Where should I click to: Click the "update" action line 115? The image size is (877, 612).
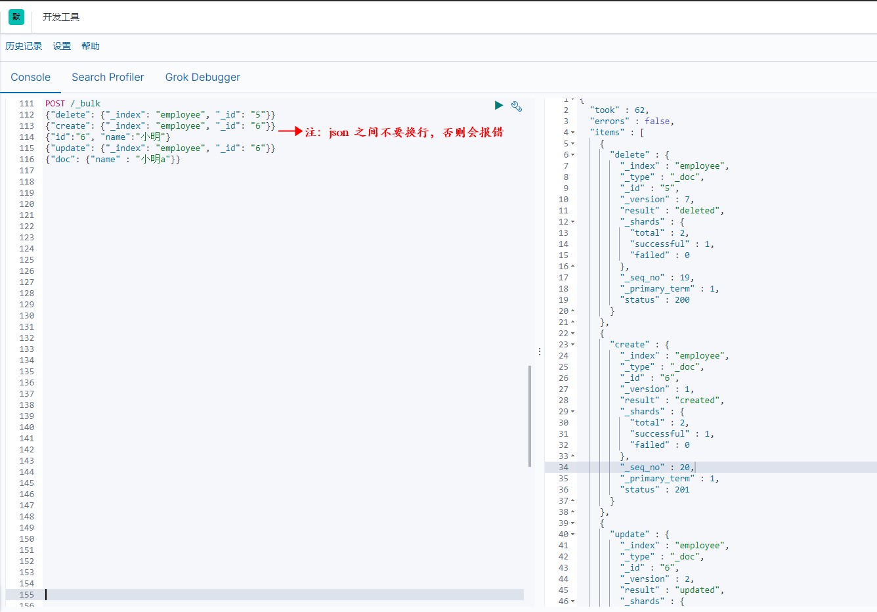(x=160, y=148)
